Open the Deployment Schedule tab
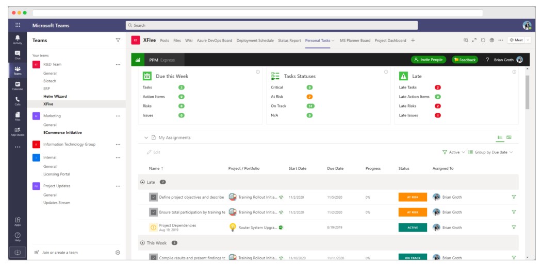Image resolution: width=542 pixels, height=265 pixels. pyautogui.click(x=255, y=40)
